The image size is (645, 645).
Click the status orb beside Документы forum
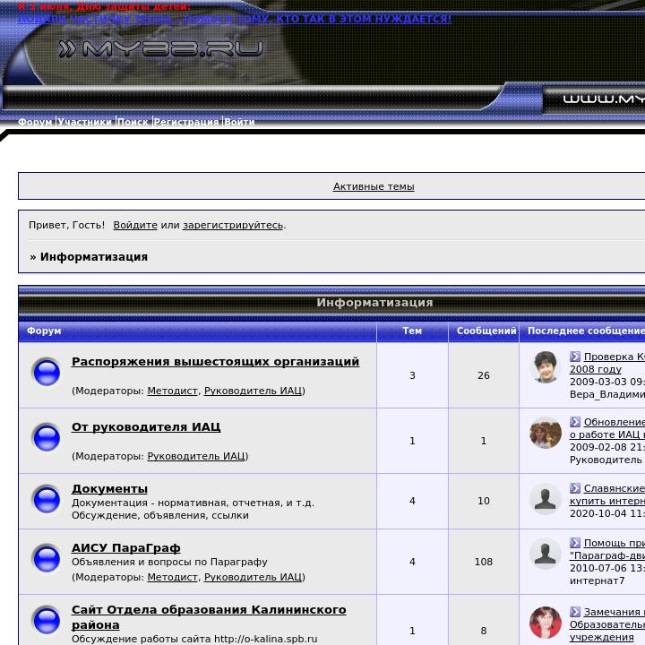coord(46,499)
